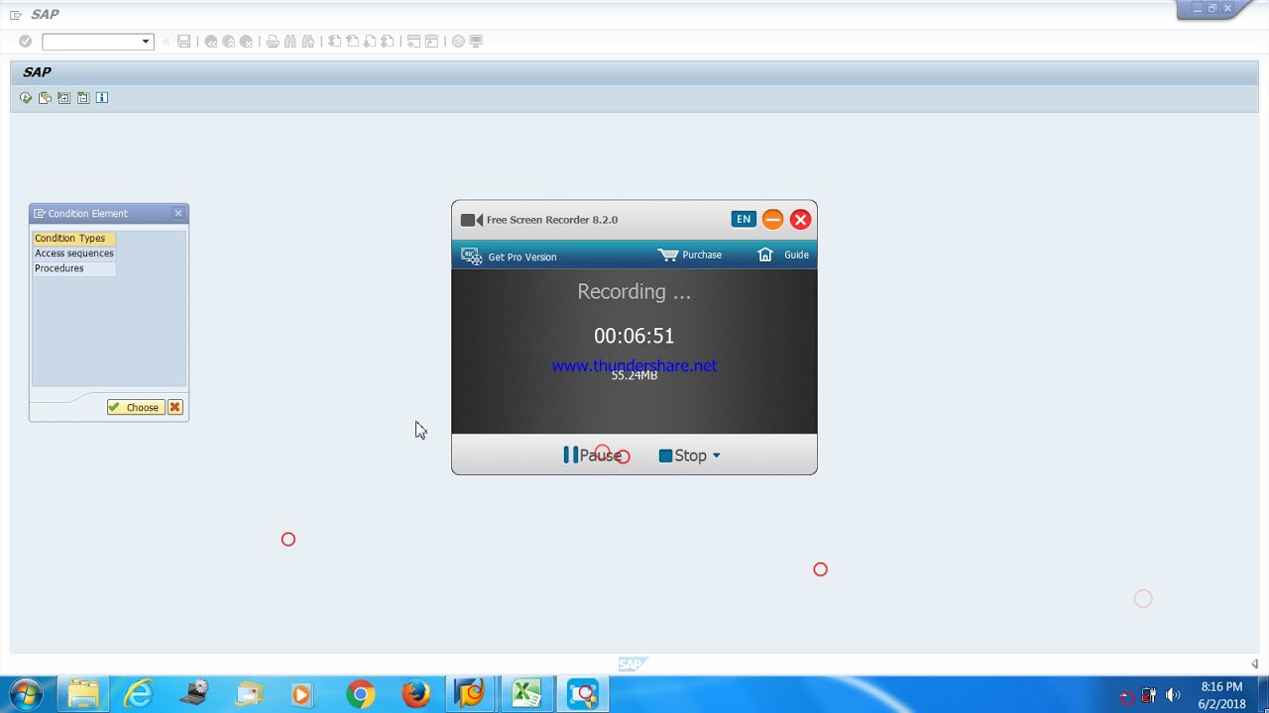Viewport: 1269px width, 713px height.
Task: Click the recording timer 00:06:51
Action: (634, 336)
